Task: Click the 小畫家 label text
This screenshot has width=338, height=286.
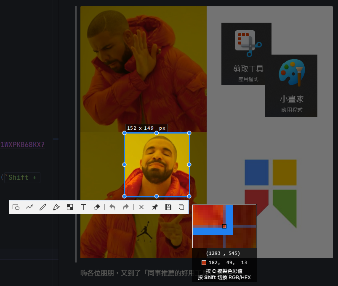Action: [292, 99]
